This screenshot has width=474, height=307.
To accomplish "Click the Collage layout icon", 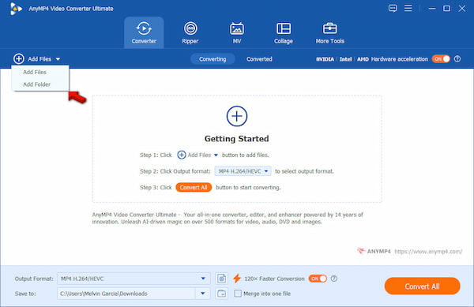I will [284, 28].
